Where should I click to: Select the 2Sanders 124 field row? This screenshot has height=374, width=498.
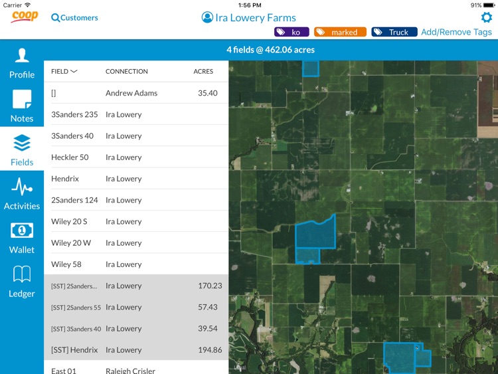click(136, 200)
